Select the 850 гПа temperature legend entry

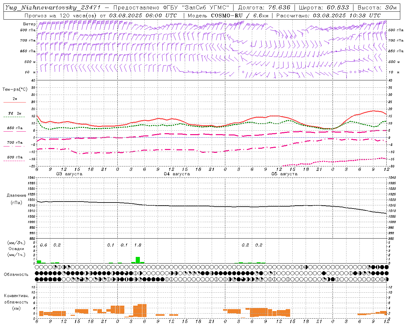click(15, 128)
